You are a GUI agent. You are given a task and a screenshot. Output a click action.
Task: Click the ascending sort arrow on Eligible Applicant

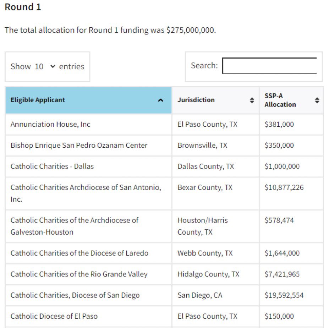(160, 100)
